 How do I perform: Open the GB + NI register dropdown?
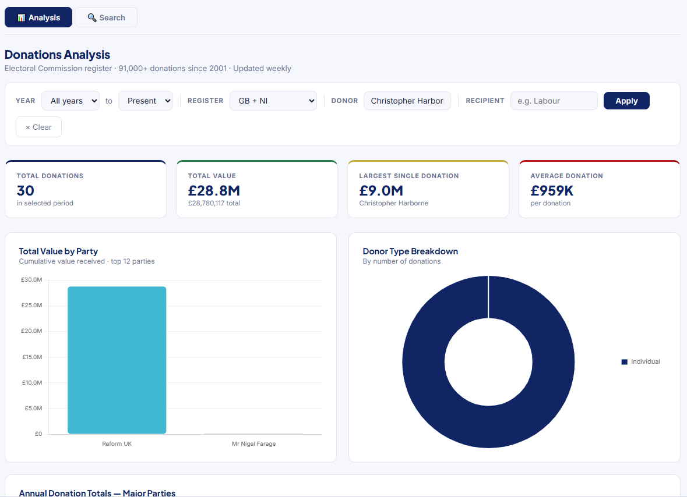point(273,101)
